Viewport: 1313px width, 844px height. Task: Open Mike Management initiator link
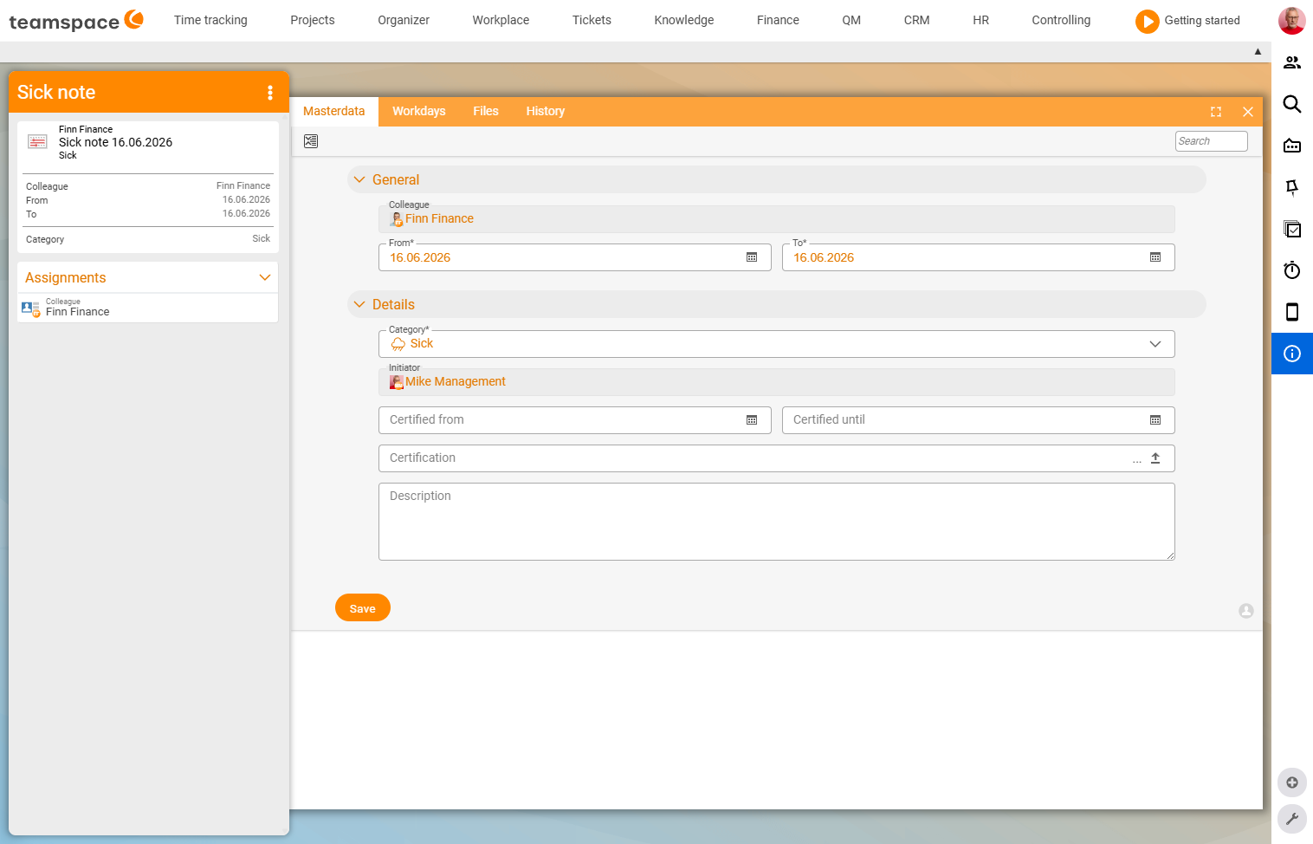(456, 382)
